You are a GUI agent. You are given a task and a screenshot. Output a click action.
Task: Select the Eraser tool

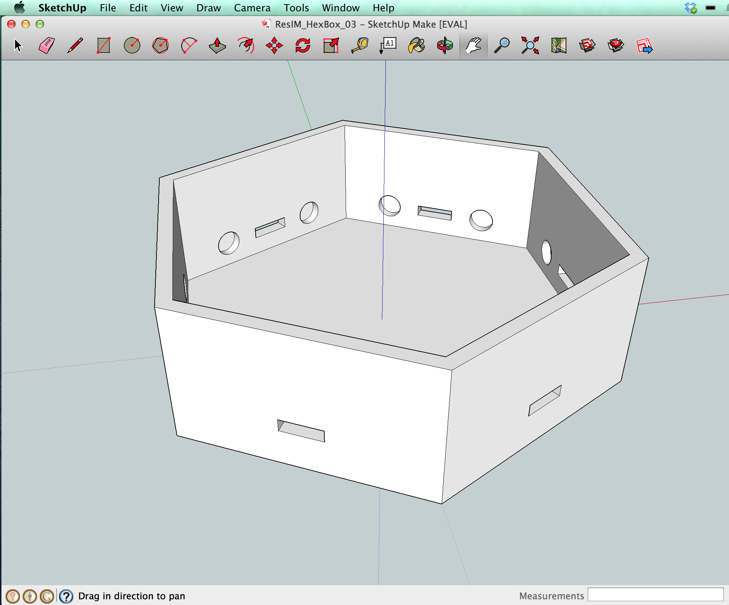46,45
